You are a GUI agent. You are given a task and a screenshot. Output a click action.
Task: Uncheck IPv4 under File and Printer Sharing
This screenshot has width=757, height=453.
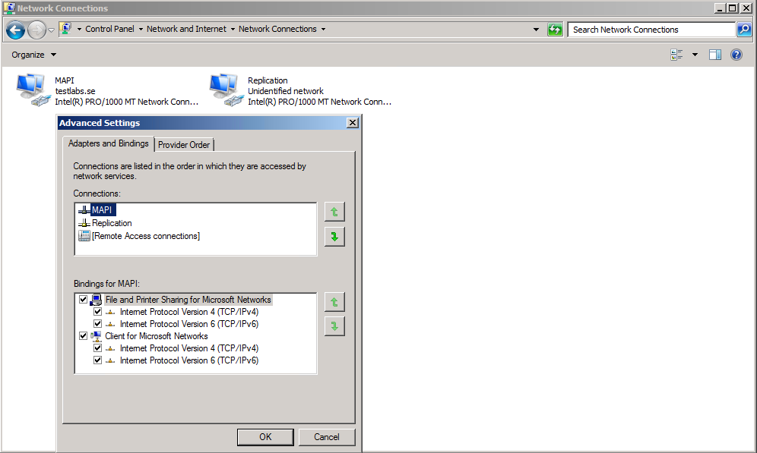97,312
